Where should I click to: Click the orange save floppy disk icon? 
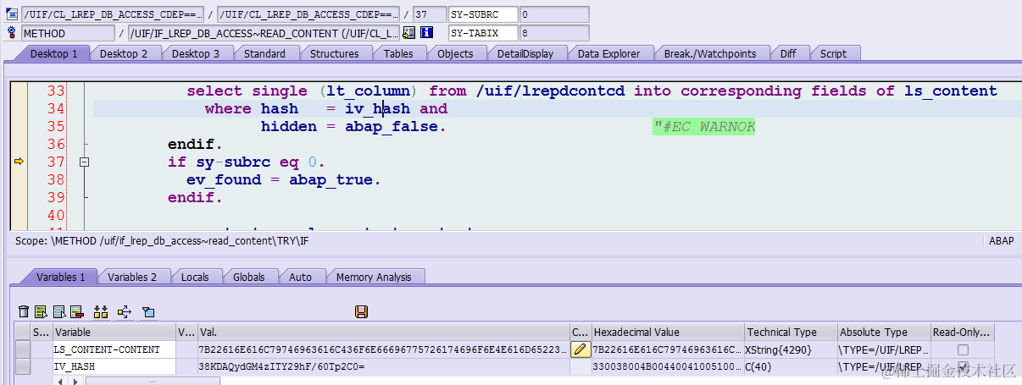point(362,312)
